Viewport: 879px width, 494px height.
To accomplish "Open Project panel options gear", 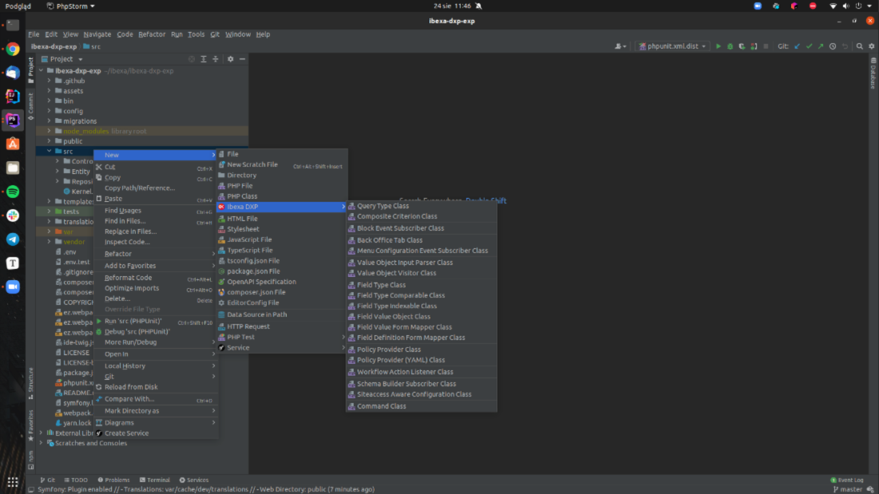I will [230, 59].
